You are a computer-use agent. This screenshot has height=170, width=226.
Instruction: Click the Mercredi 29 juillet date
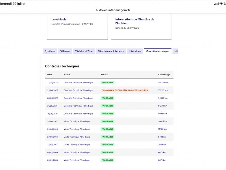click(x=12, y=4)
